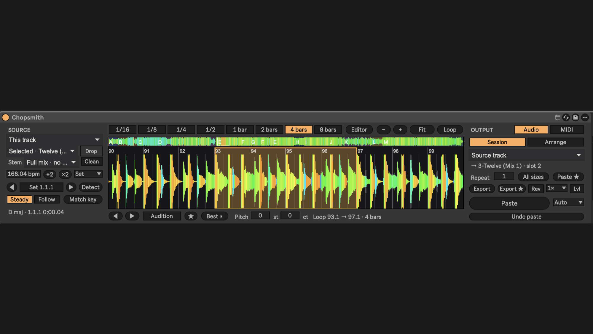The height and width of the screenshot is (334, 593).
Task: Click Undo paste
Action: point(526,217)
